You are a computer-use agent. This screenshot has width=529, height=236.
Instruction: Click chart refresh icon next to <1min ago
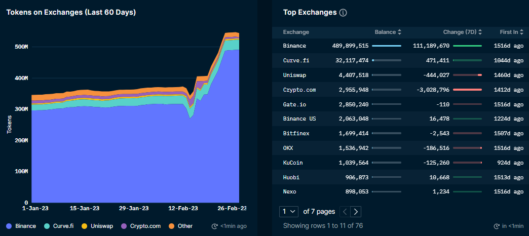coord(214,226)
